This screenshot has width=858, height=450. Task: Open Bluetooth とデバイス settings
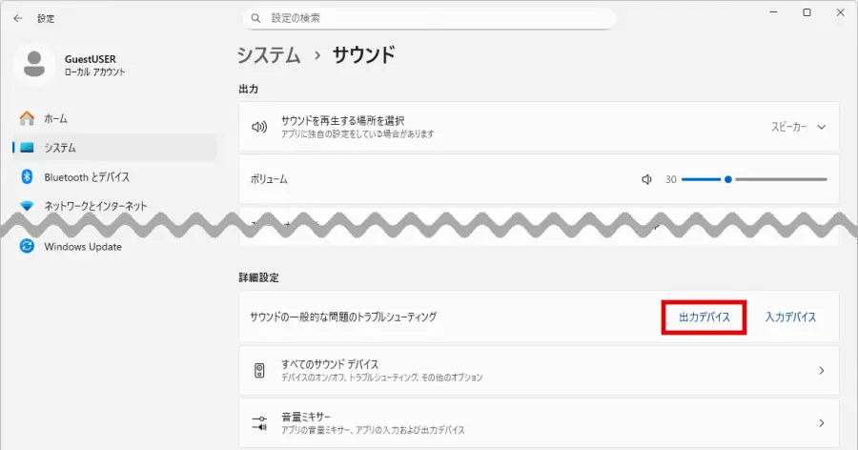pos(115,176)
